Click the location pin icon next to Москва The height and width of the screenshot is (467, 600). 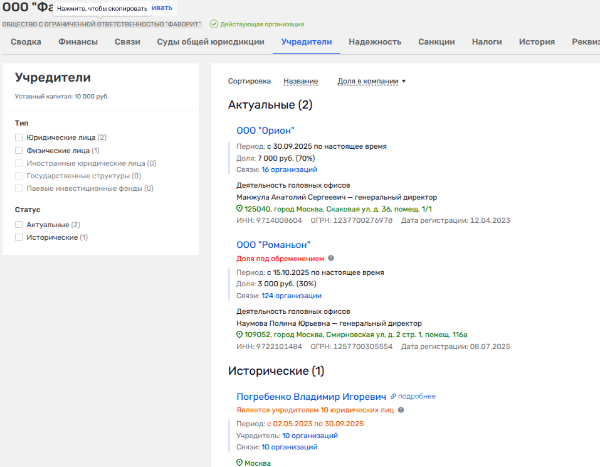pyautogui.click(x=239, y=463)
